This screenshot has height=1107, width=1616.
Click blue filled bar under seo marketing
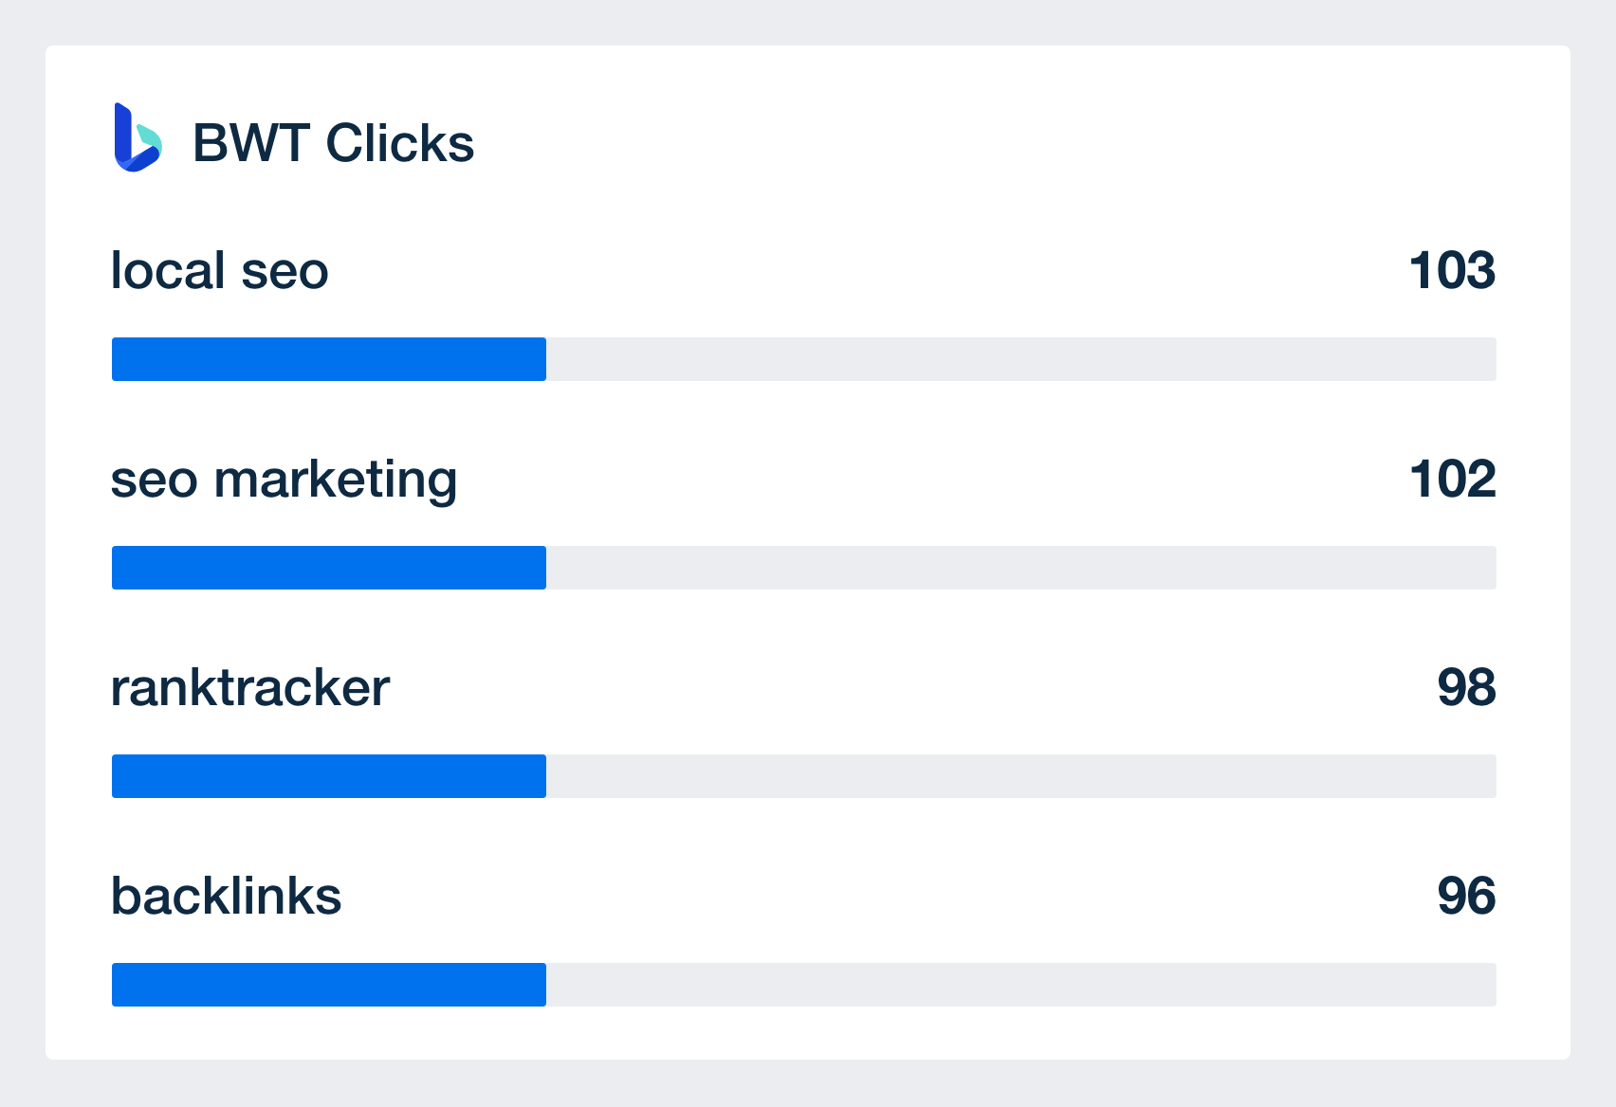(329, 568)
